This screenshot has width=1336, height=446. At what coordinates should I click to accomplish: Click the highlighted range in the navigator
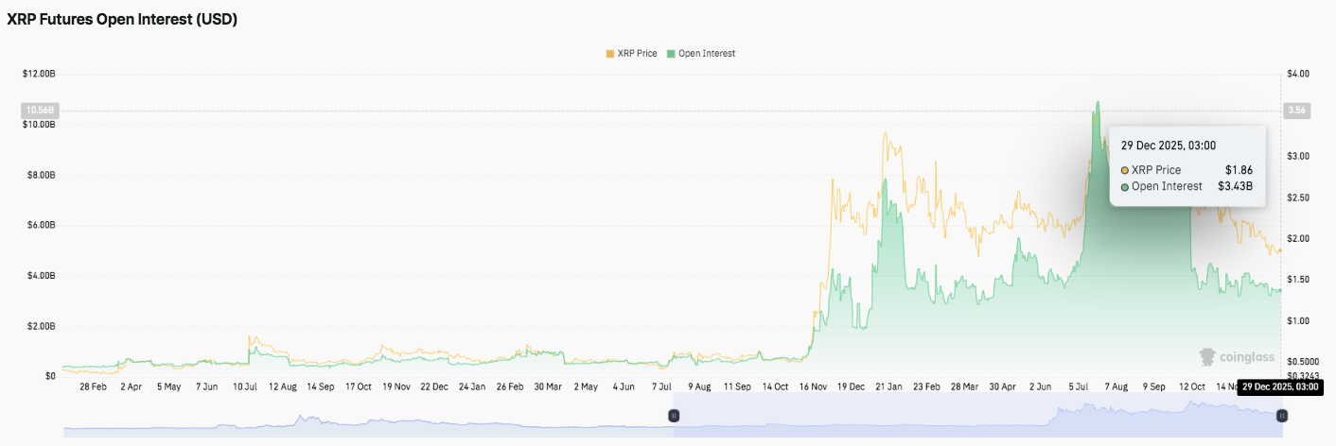click(x=975, y=416)
